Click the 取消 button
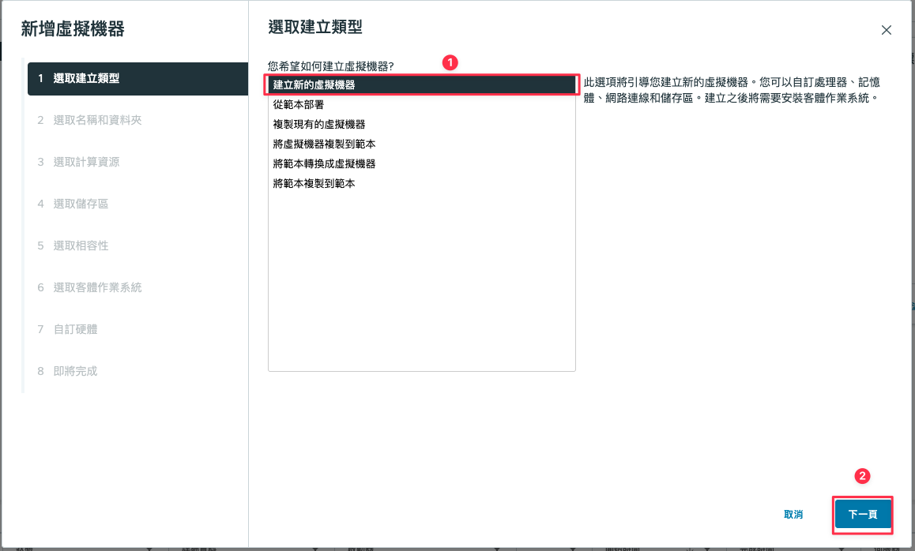 [x=793, y=514]
